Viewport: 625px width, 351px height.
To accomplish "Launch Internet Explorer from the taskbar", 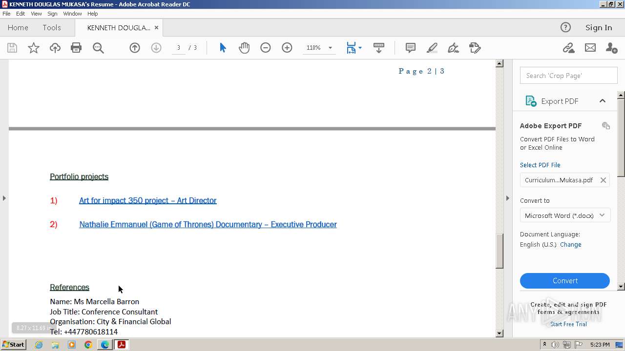I will click(x=39, y=345).
